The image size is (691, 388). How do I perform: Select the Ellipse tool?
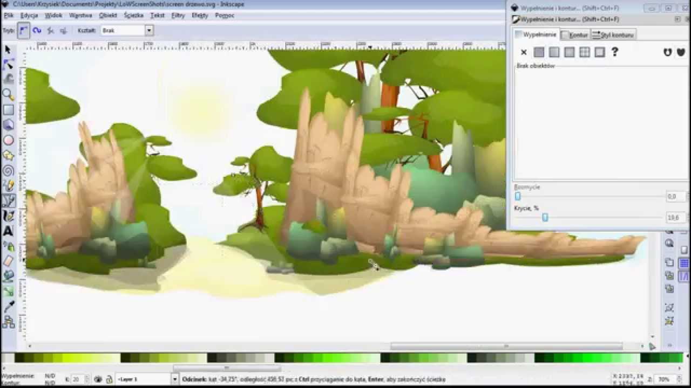(x=8, y=140)
